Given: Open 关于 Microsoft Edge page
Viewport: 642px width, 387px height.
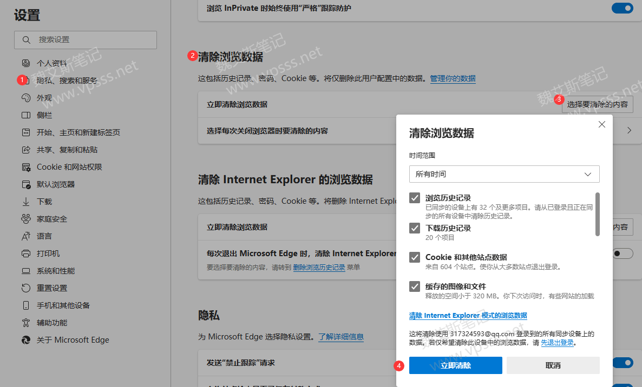Looking at the screenshot, I should pyautogui.click(x=73, y=340).
